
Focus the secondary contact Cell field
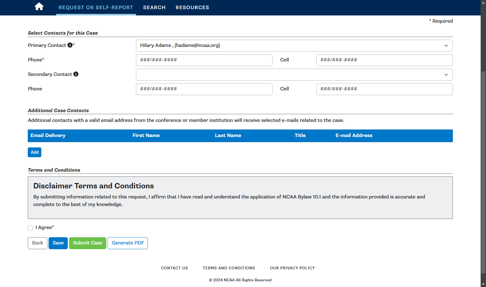pyautogui.click(x=384, y=89)
